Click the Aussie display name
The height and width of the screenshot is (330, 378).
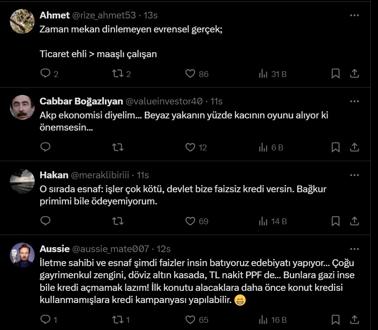click(x=54, y=249)
